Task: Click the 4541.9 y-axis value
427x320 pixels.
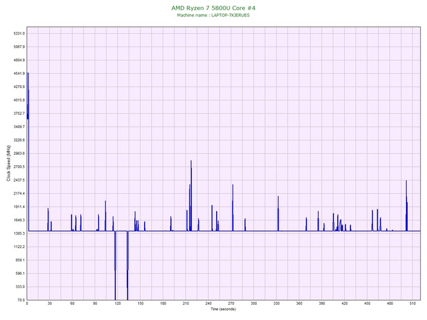Action: pos(19,73)
